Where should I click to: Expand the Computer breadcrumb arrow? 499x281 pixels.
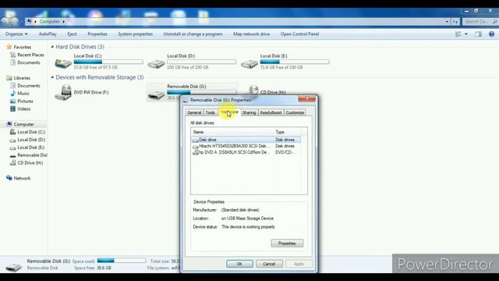pyautogui.click(x=64, y=22)
